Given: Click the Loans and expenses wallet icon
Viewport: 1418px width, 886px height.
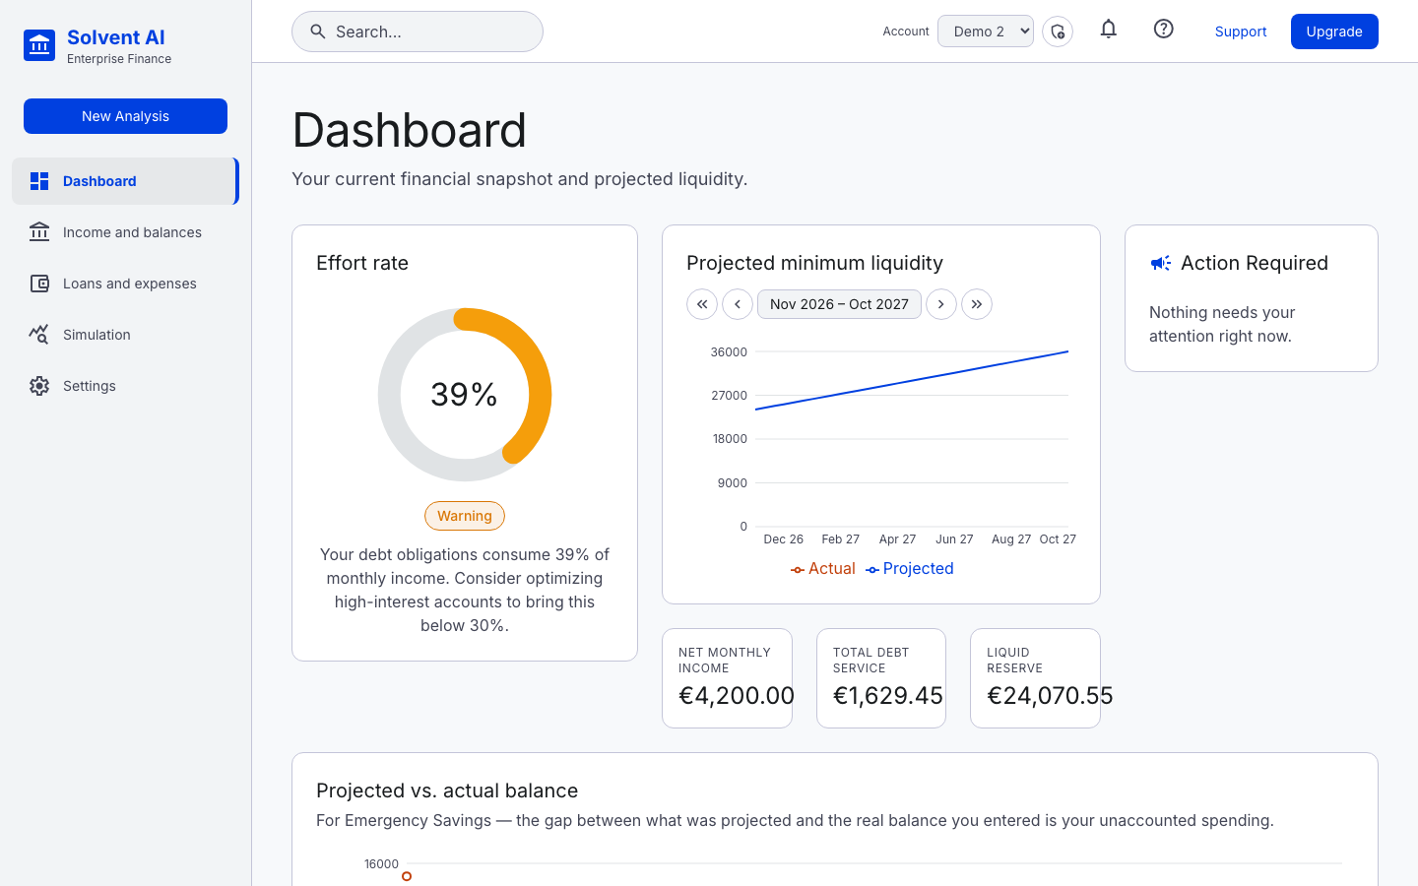Looking at the screenshot, I should pyautogui.click(x=39, y=284).
